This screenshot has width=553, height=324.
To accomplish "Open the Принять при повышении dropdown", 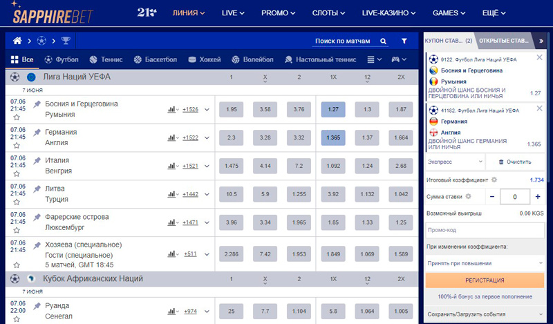I will pyautogui.click(x=484, y=263).
